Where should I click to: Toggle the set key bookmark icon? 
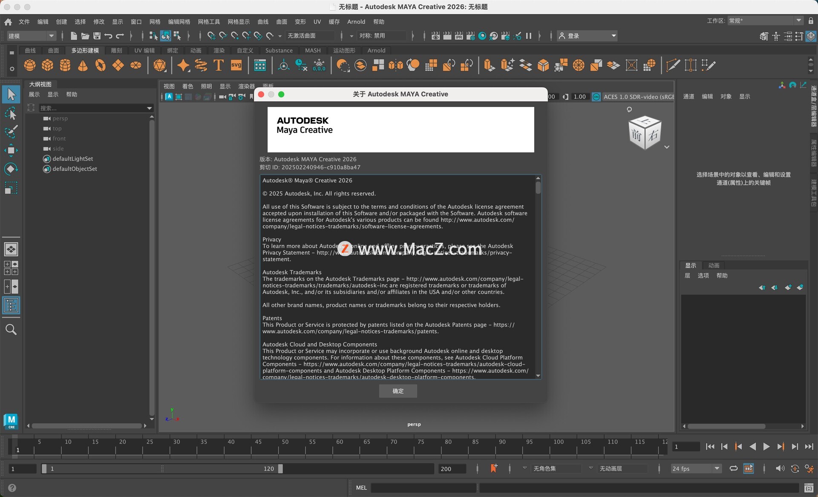pyautogui.click(x=494, y=468)
